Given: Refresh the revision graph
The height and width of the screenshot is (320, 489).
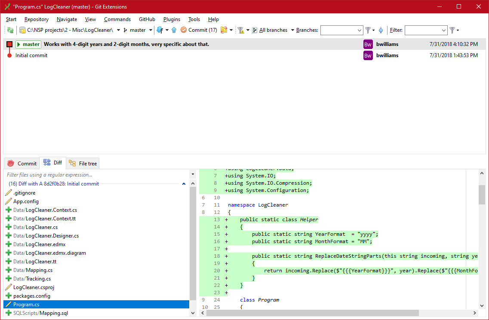Looking at the screenshot, I should tap(11, 30).
